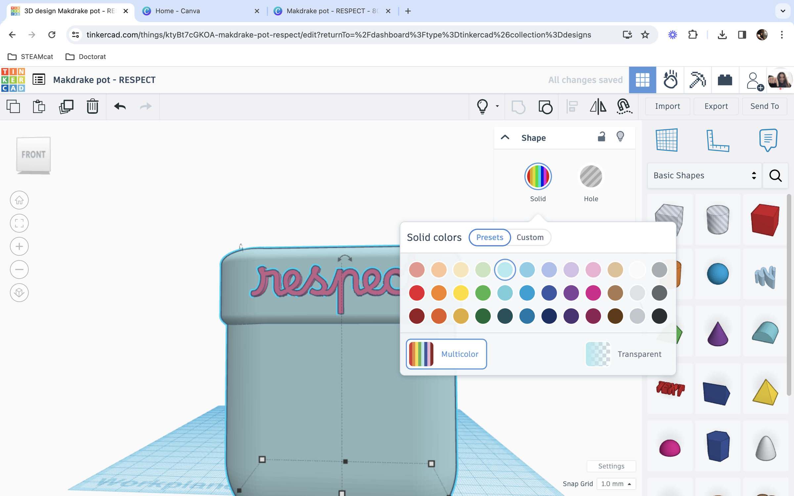
Task: Open the Basic Shapes library dropdown
Action: (x=704, y=175)
